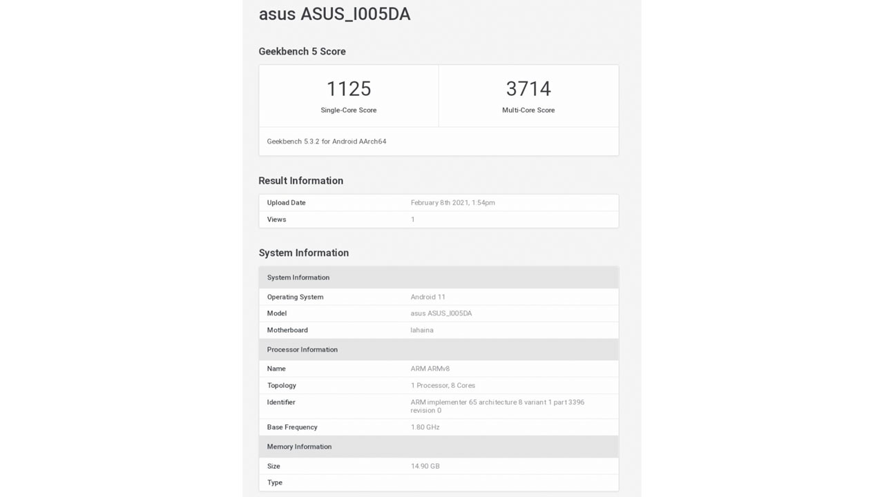Image resolution: width=884 pixels, height=497 pixels.
Task: Click the System Information section heading
Action: (x=303, y=253)
